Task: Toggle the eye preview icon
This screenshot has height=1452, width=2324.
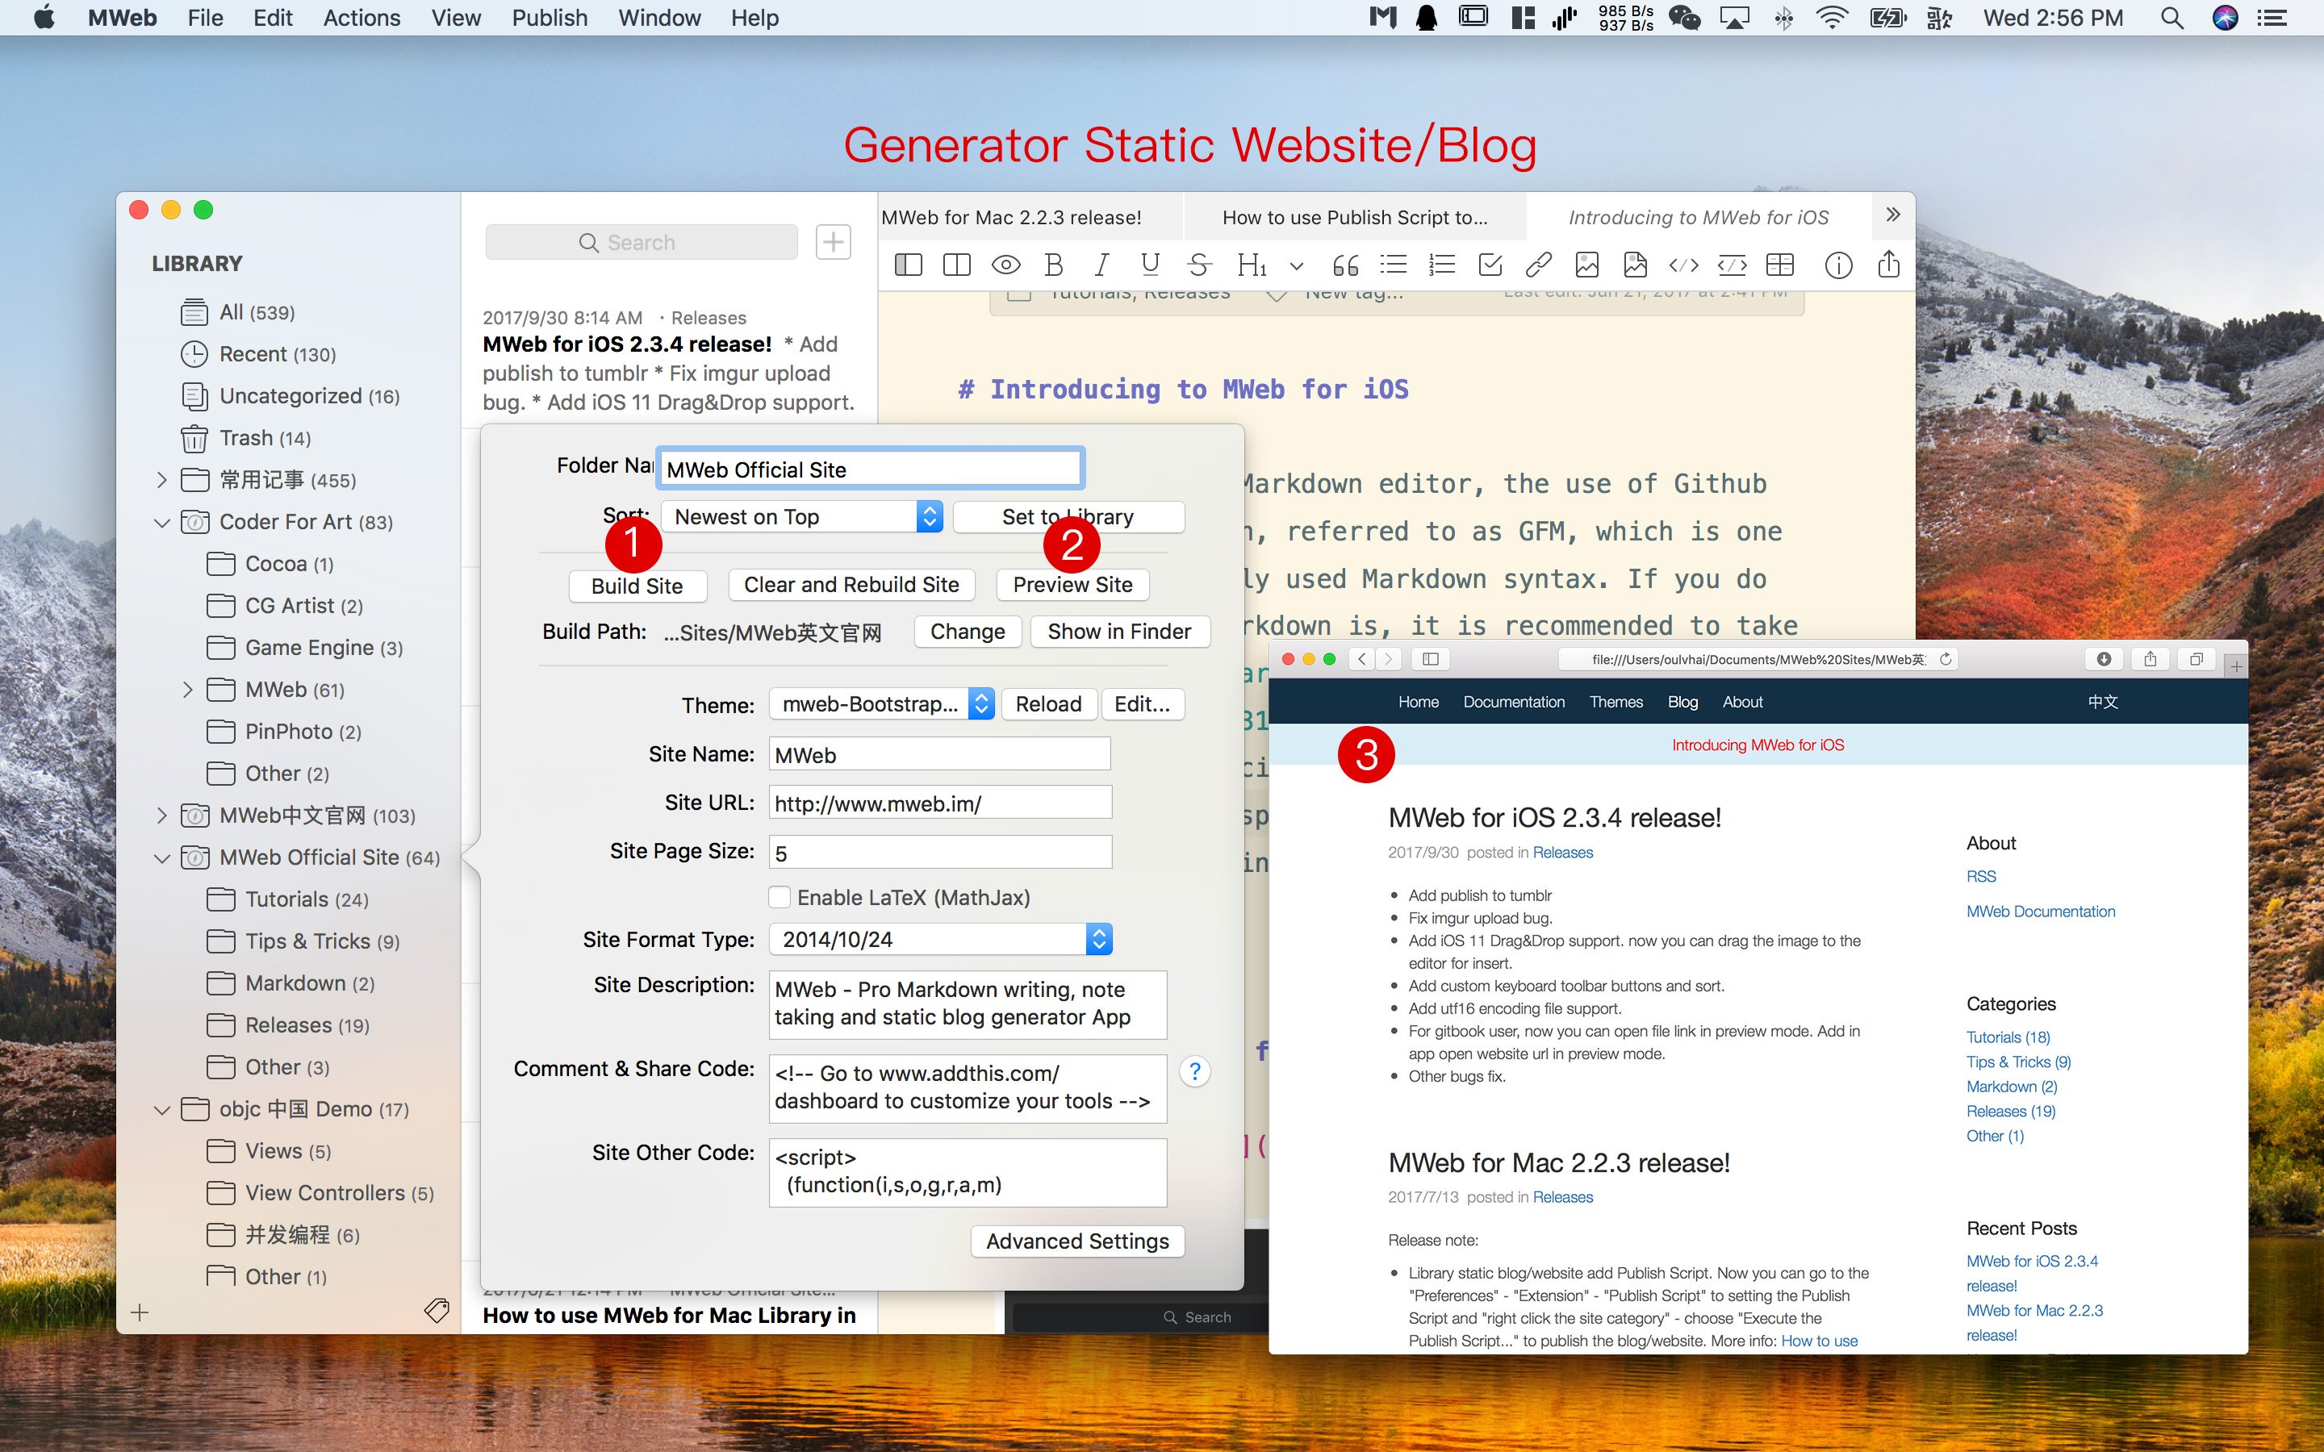Action: coord(1004,266)
